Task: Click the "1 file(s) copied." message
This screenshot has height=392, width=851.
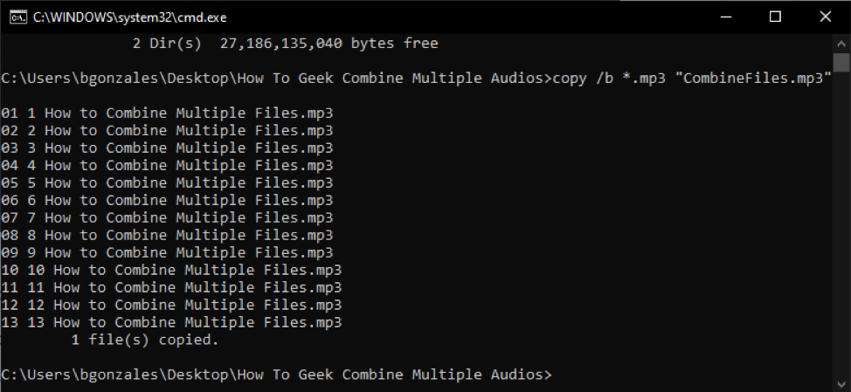Action: point(144,340)
